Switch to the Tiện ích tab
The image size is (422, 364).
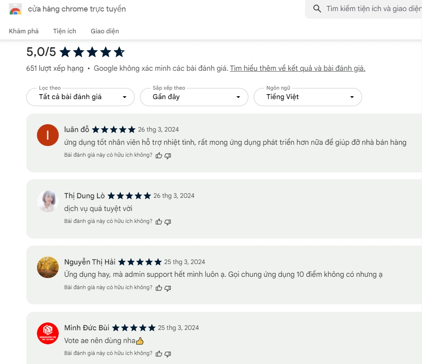[x=64, y=31]
